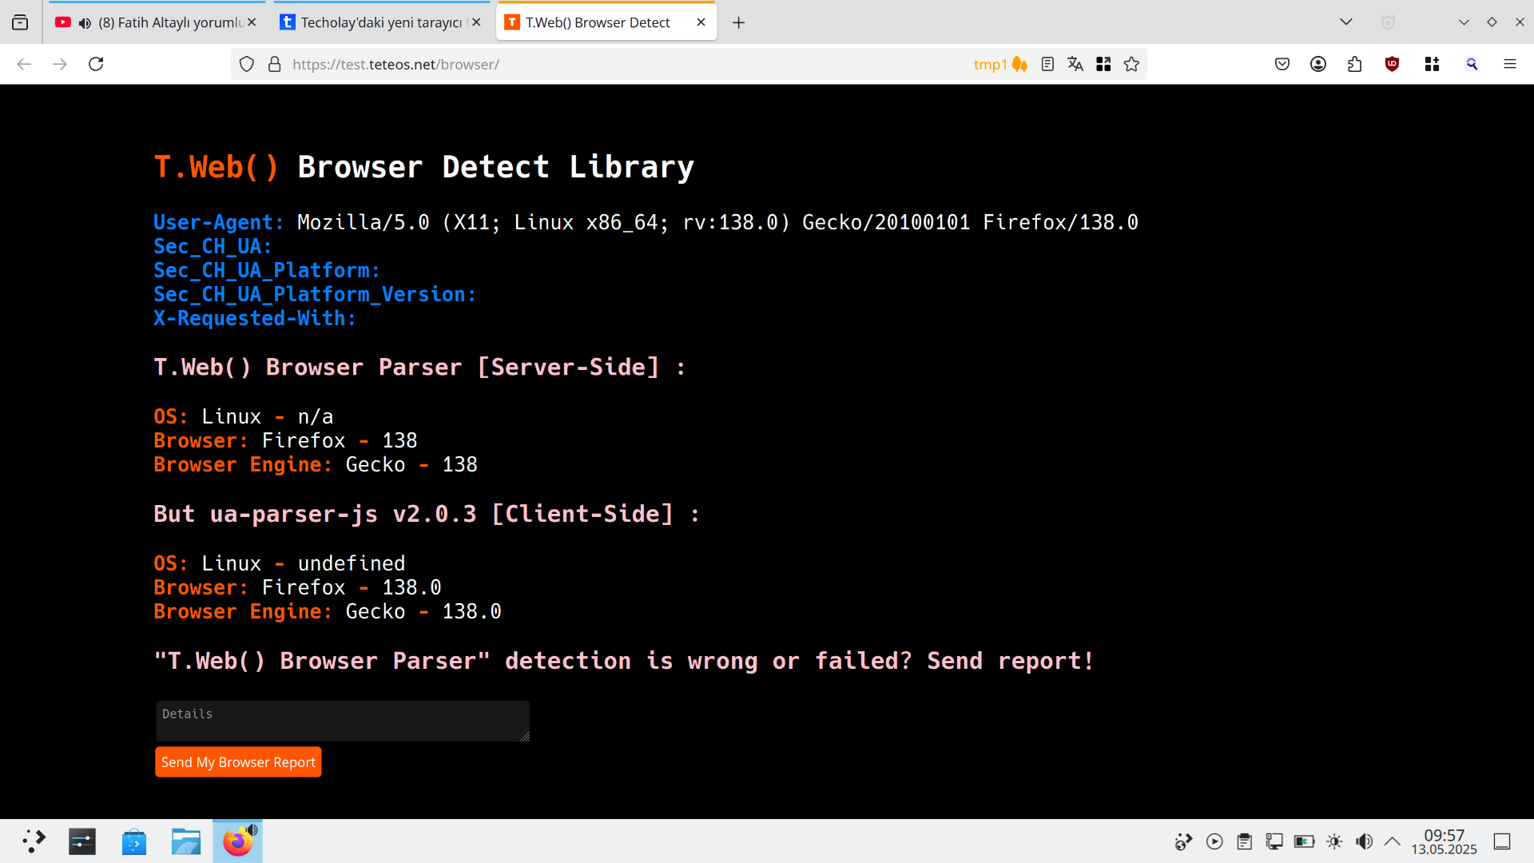Open the Firefox hamburger application menu

(1509, 64)
